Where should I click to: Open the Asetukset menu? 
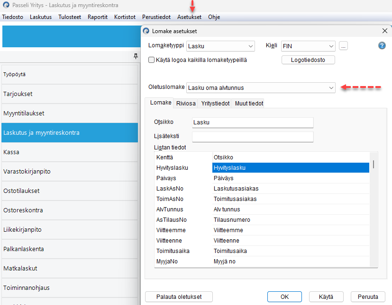click(189, 17)
